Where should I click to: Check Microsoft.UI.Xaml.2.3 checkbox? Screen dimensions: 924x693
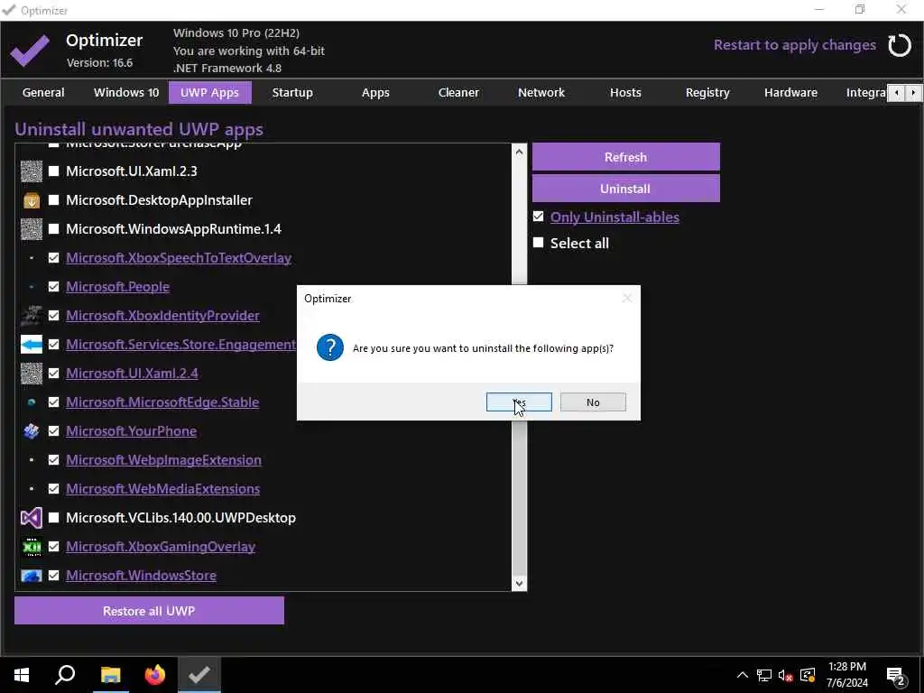pyautogui.click(x=53, y=171)
